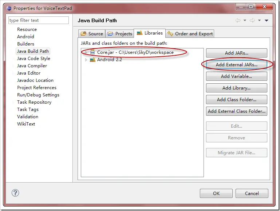
Task: Select Builders in the sidebar
Action: tap(25, 44)
